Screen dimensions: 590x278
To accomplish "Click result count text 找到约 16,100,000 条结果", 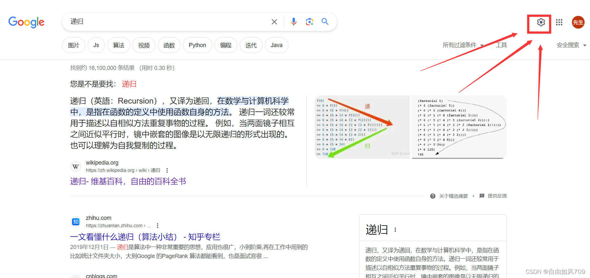I will (x=102, y=68).
